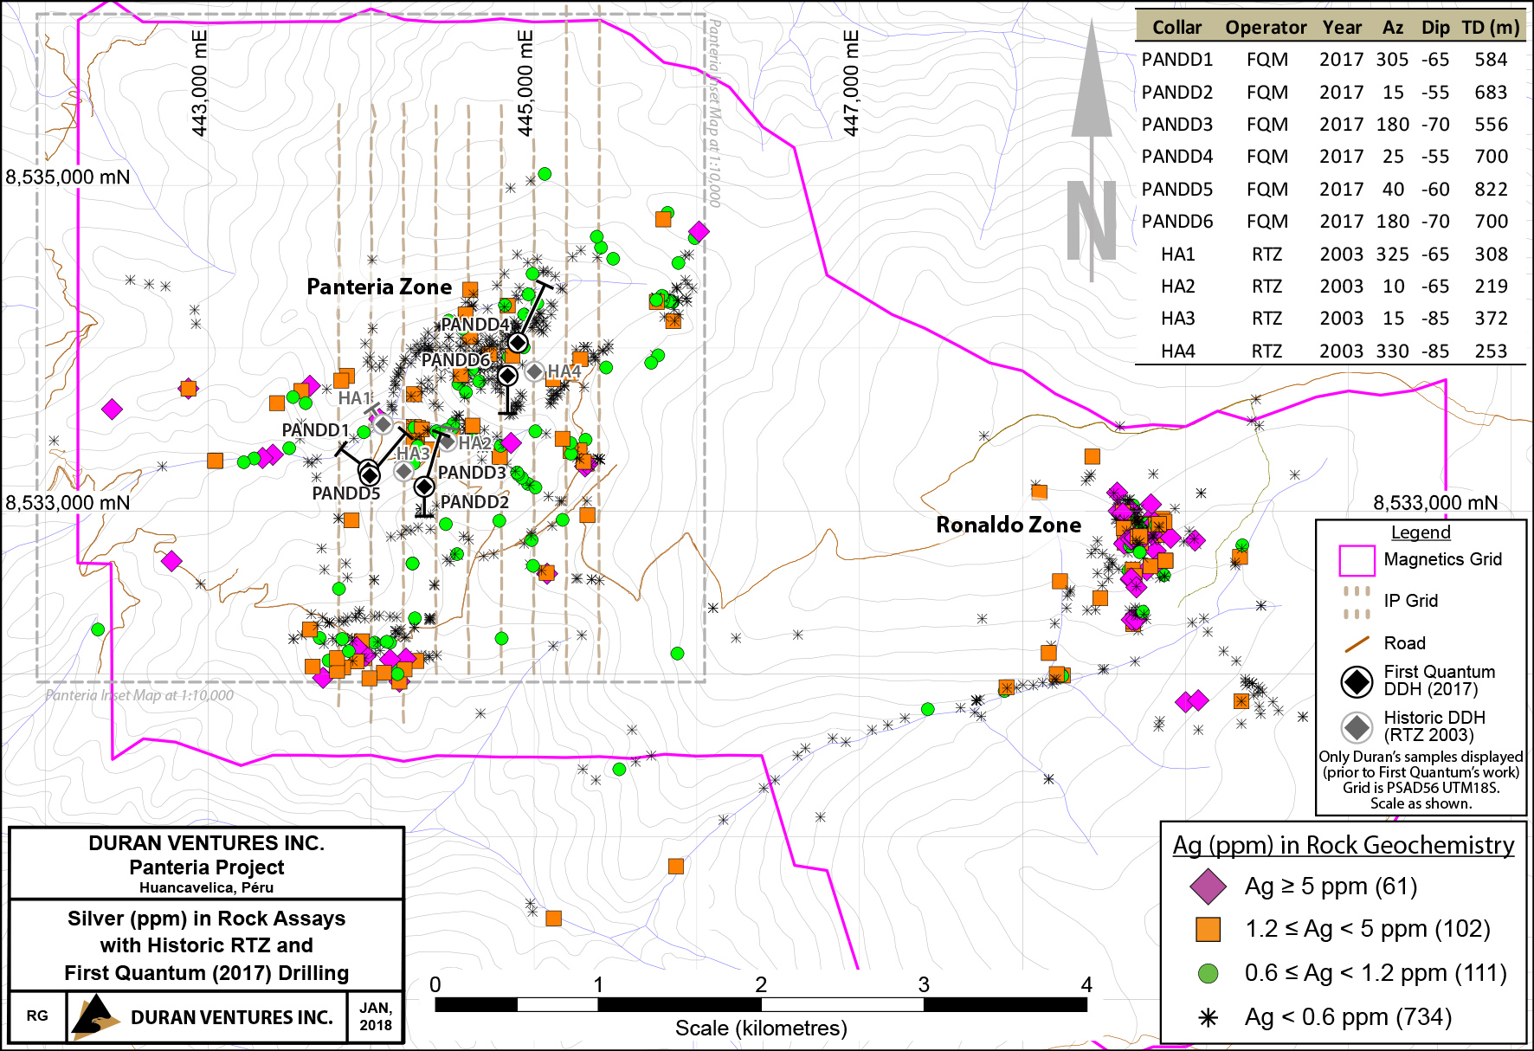Click the scale bar

pos(761,1004)
